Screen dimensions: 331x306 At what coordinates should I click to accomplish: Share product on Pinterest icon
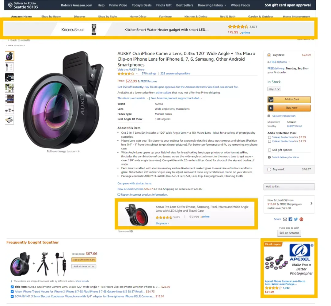tap(301, 219)
